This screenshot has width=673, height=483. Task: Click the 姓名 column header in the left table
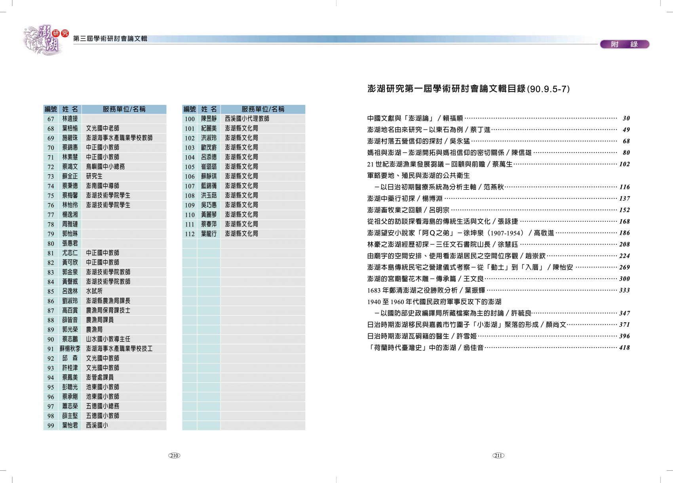coord(70,109)
